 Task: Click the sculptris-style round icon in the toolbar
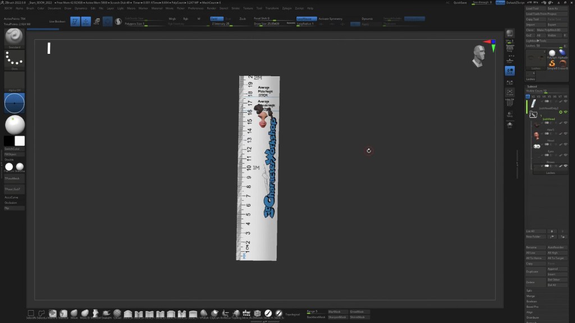(x=118, y=22)
